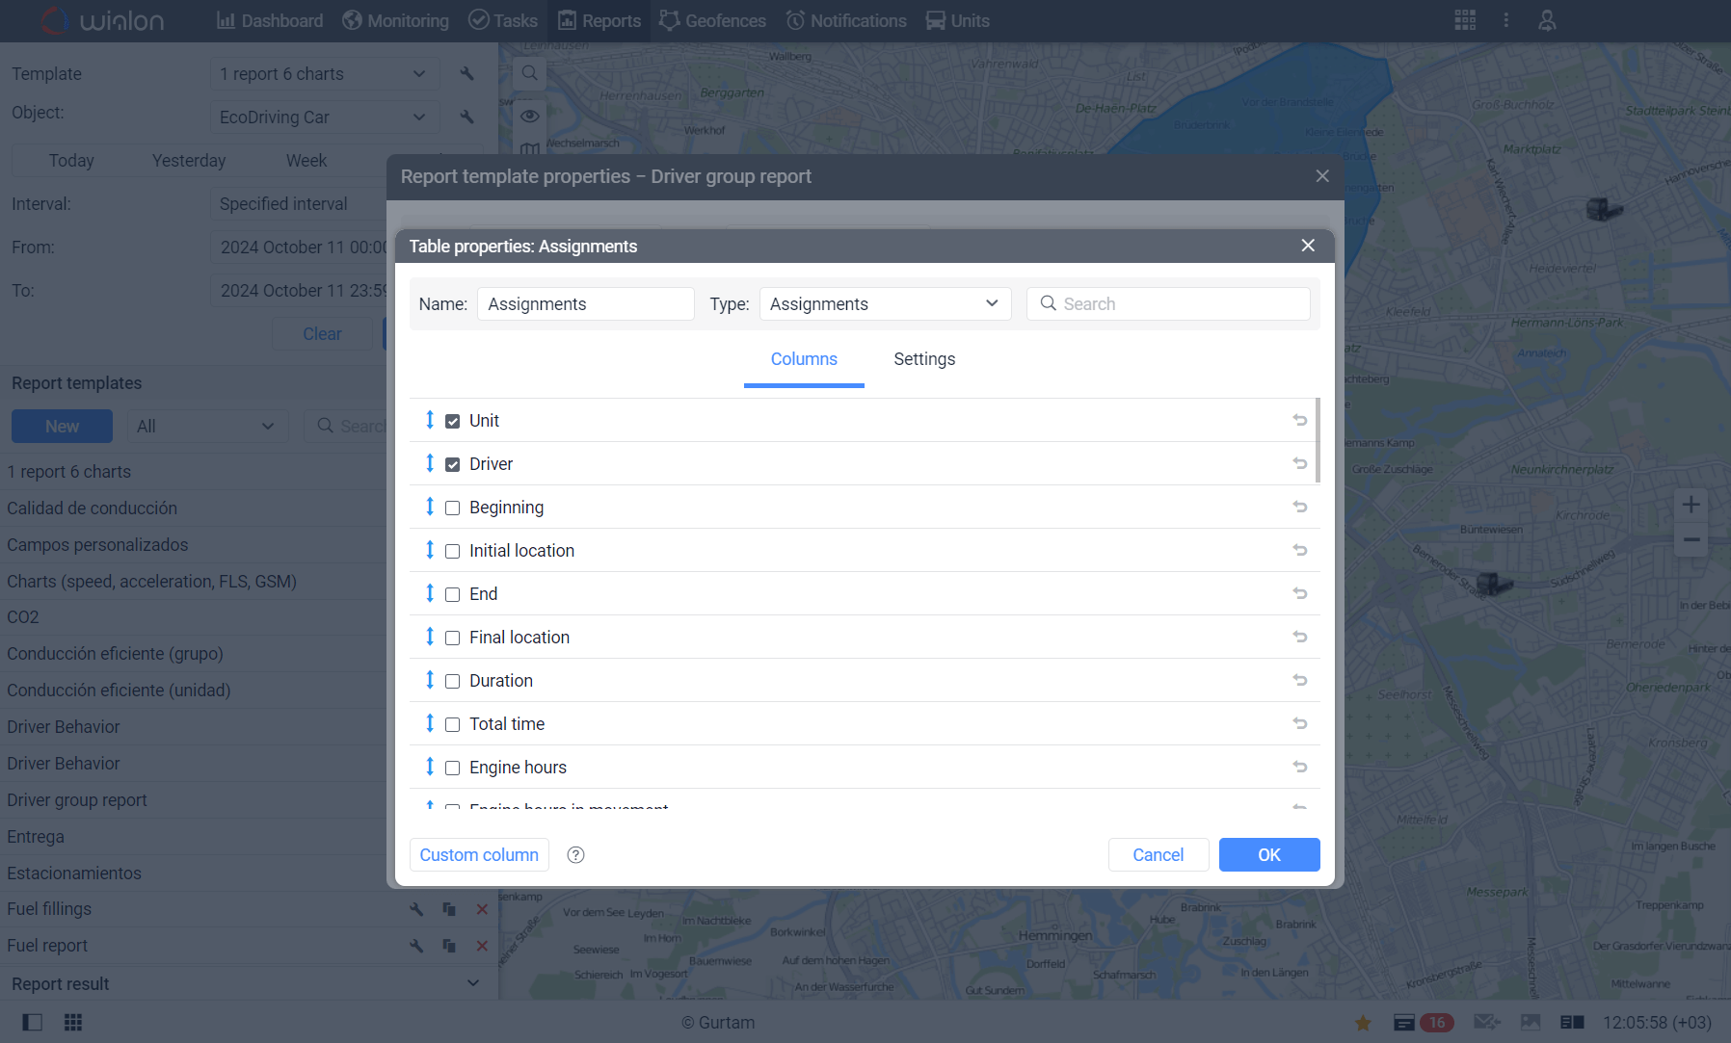Check the Engine hours column
The height and width of the screenshot is (1043, 1731).
(452, 768)
